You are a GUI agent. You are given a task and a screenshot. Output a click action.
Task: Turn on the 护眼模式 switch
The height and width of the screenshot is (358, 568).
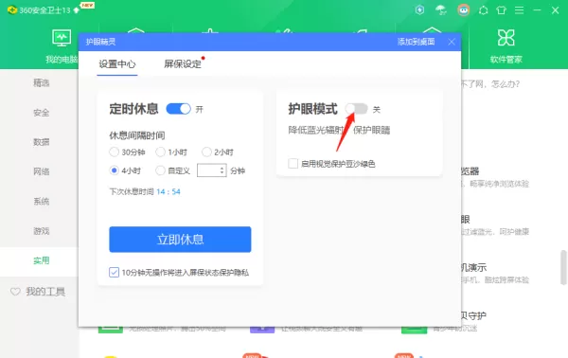click(x=356, y=109)
